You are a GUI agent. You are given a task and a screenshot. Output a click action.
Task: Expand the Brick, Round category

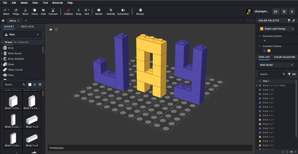click(2, 53)
